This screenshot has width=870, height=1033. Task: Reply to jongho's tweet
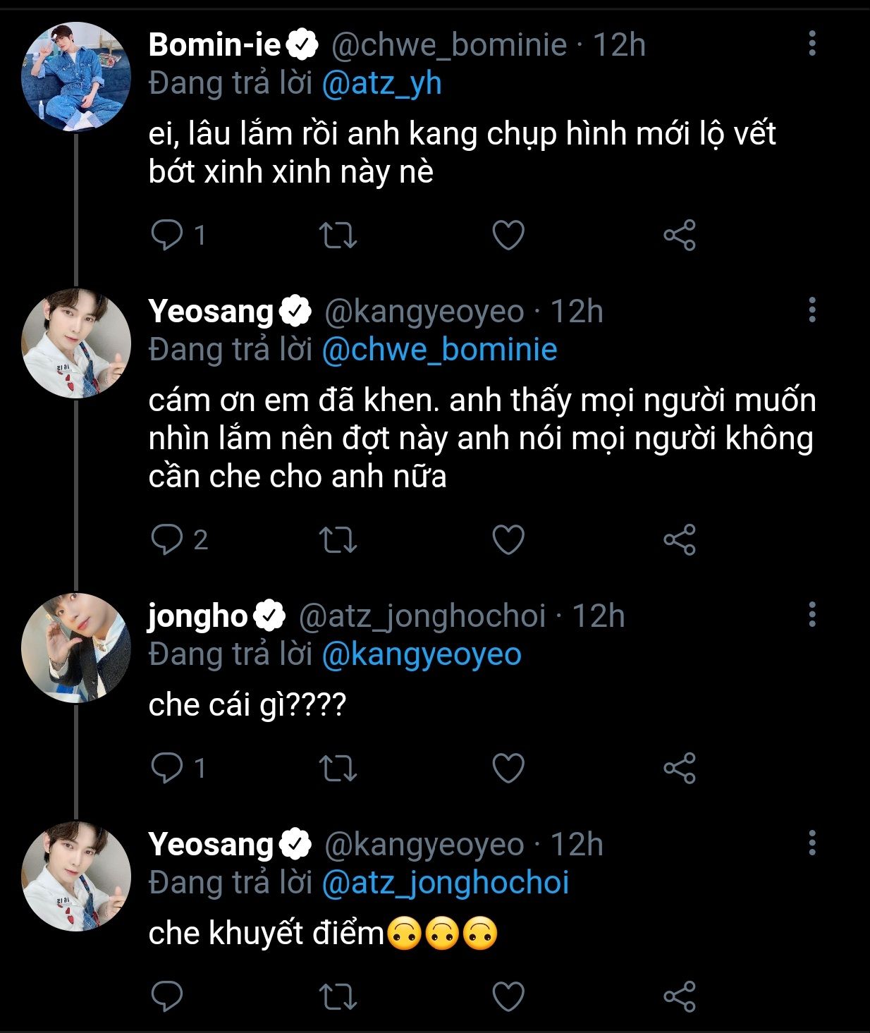(167, 768)
